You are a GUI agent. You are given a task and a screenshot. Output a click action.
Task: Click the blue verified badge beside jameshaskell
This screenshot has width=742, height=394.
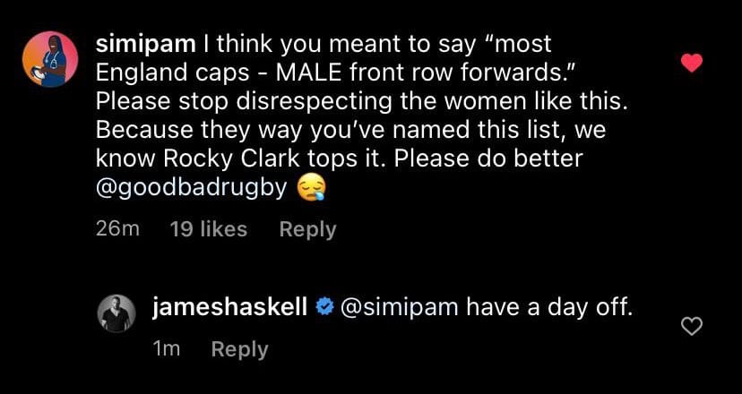coord(324,308)
